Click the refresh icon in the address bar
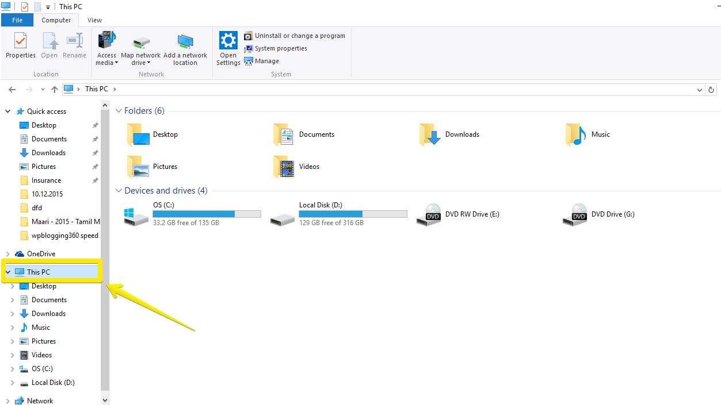The image size is (721, 405). click(x=711, y=89)
